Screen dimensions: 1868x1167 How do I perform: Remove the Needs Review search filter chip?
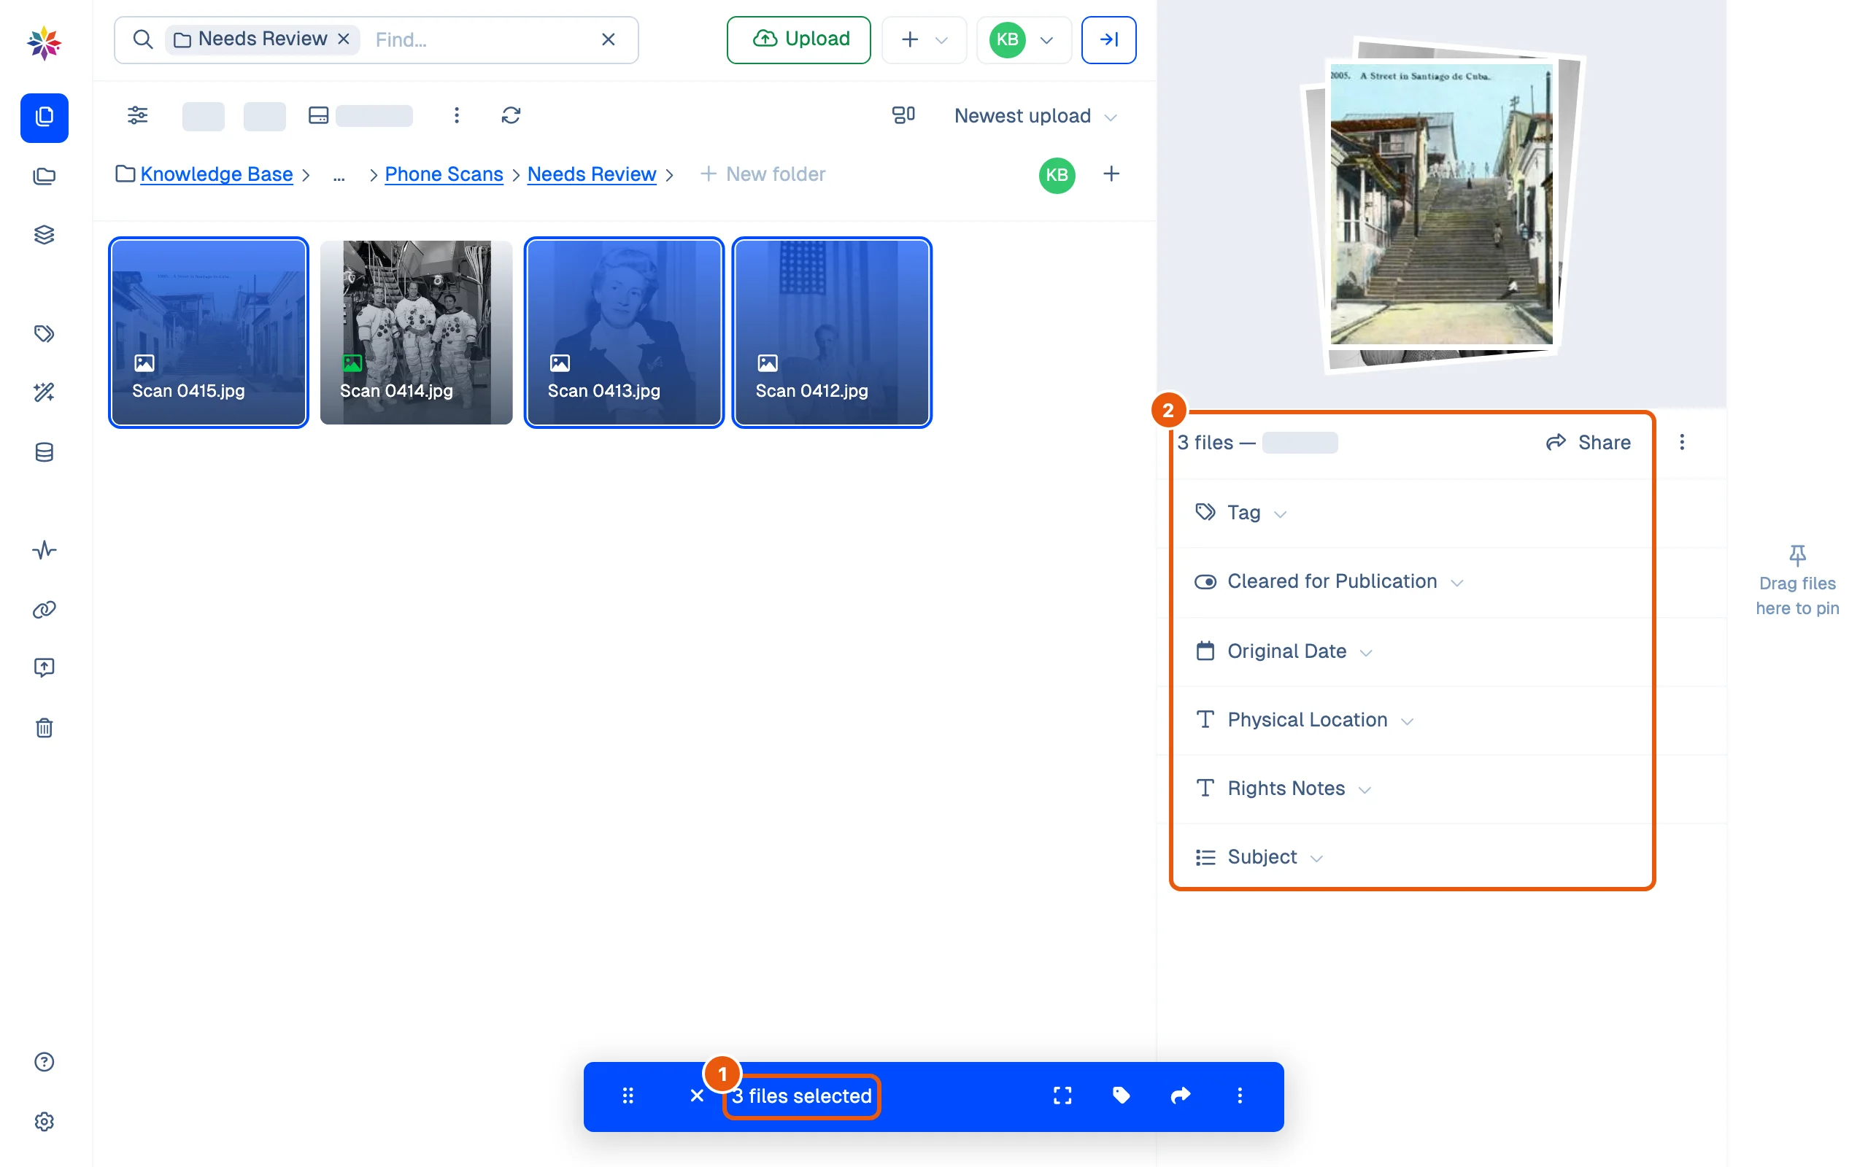point(344,39)
